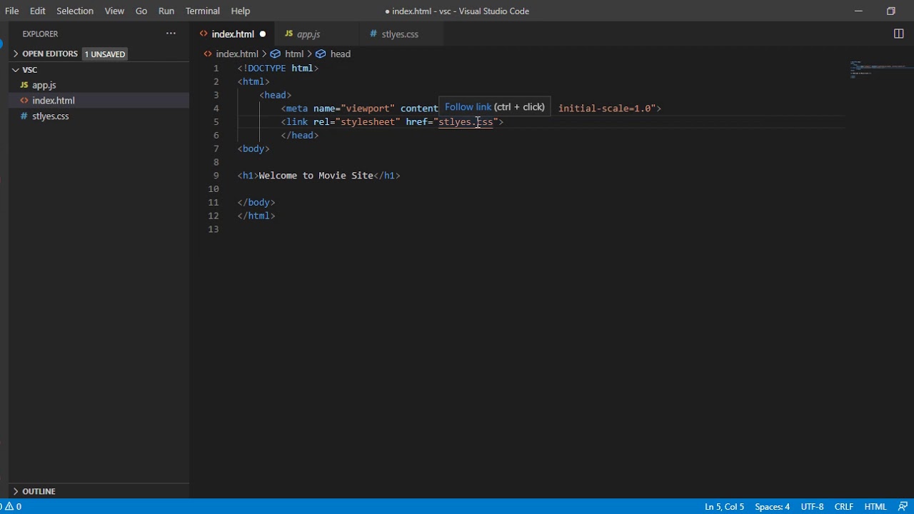
Task: Restore down the Visual Studio Code window
Action: coord(891,11)
